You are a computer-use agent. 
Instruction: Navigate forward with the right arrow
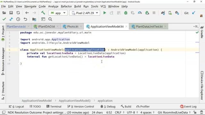click(34, 13)
